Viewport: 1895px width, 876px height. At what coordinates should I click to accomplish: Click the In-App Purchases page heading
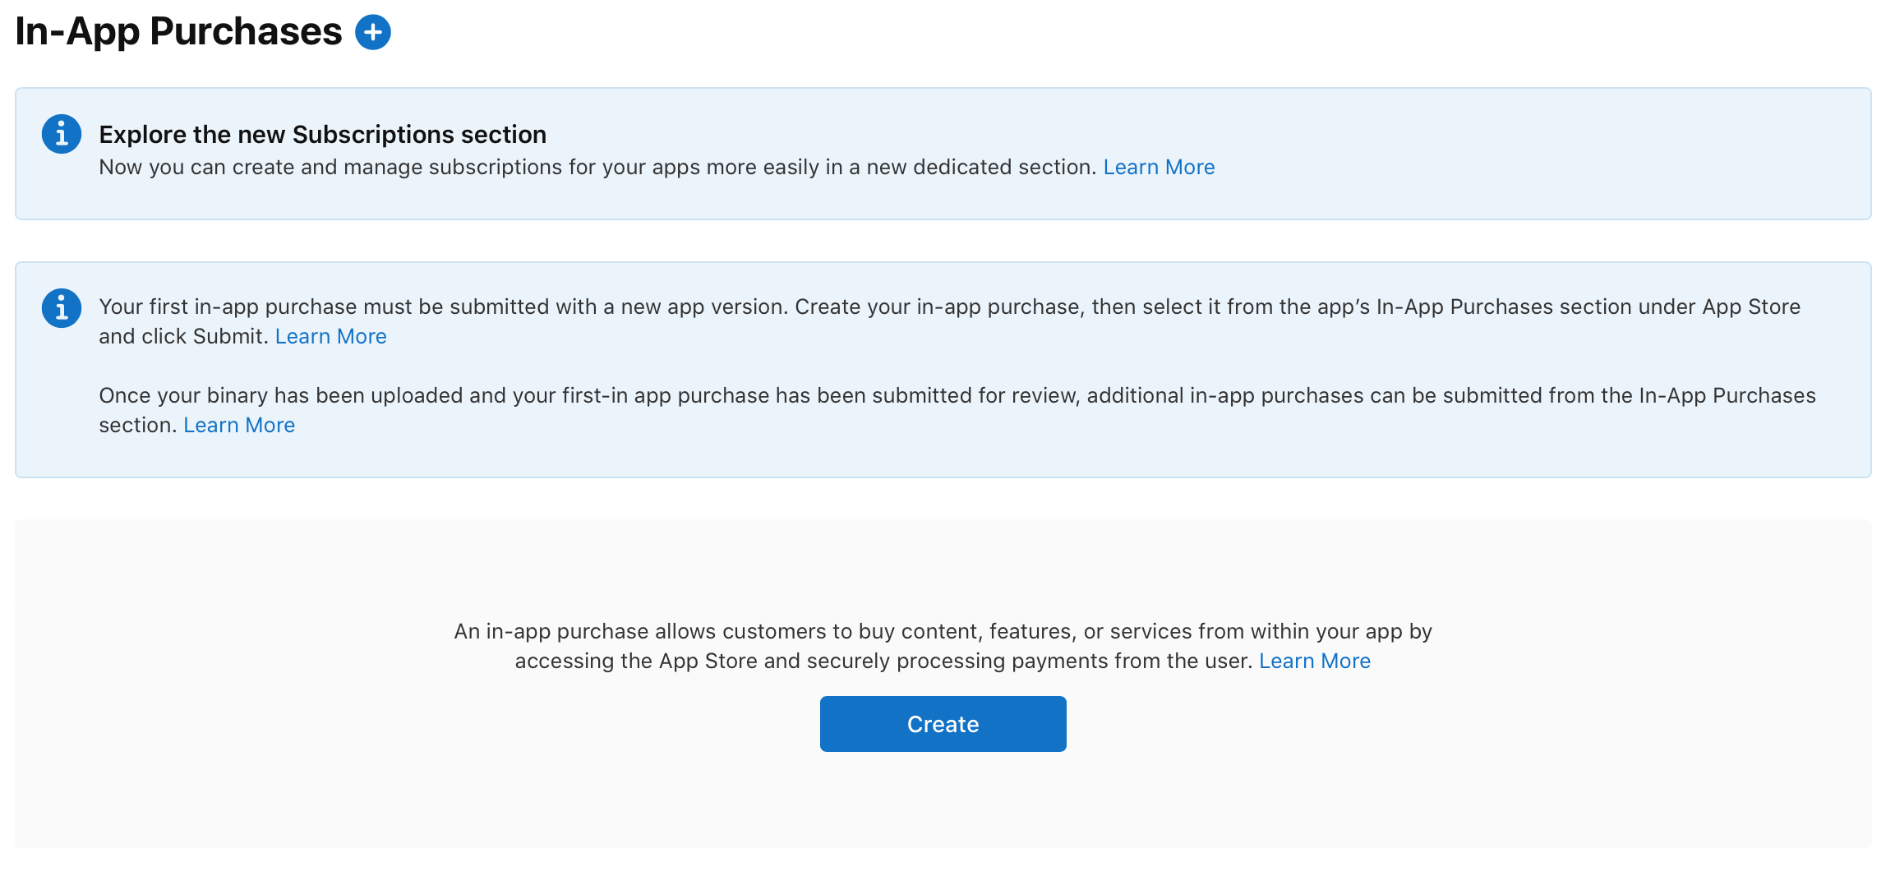click(x=178, y=32)
